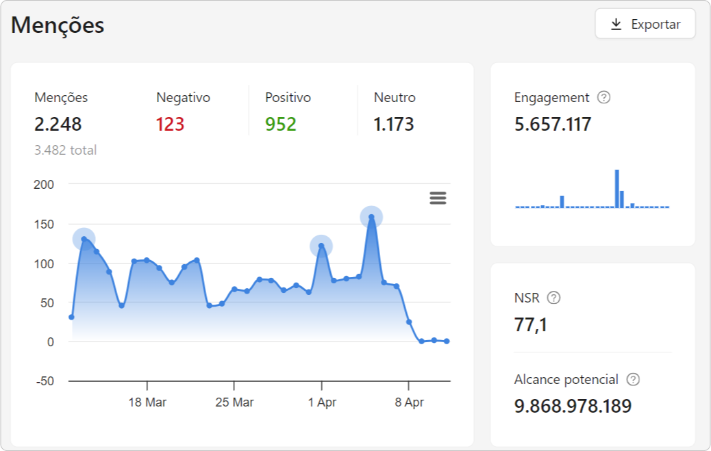The image size is (711, 451).
Task: Click the Positivo label
Action: (x=288, y=97)
